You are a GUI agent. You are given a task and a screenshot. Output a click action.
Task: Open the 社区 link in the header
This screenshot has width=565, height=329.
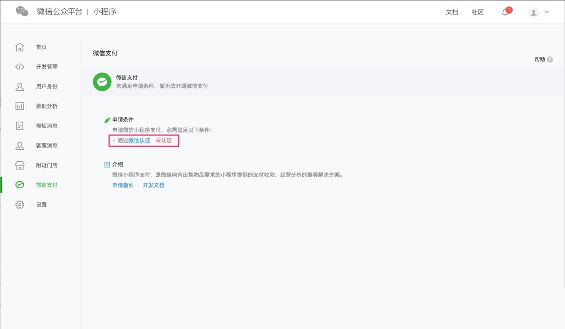[x=478, y=12]
